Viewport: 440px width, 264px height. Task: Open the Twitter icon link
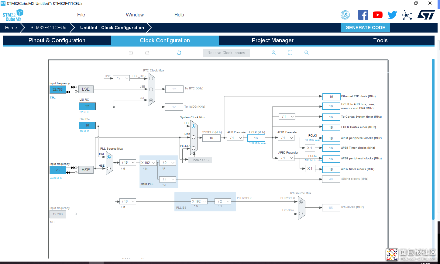[392, 15]
